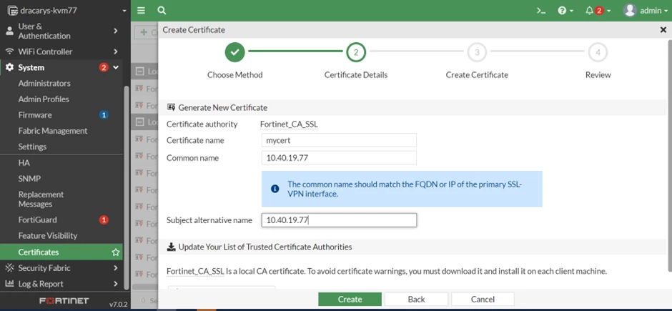Open the help question mark menu
Viewport: 672px width, 311px height.
565,11
